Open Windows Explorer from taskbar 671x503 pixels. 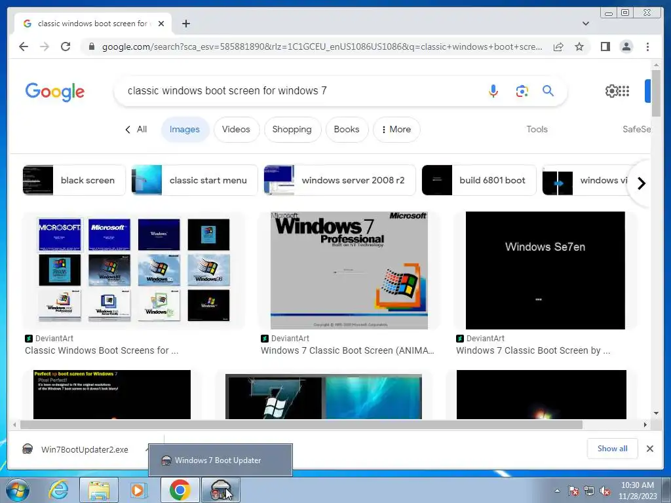click(98, 490)
